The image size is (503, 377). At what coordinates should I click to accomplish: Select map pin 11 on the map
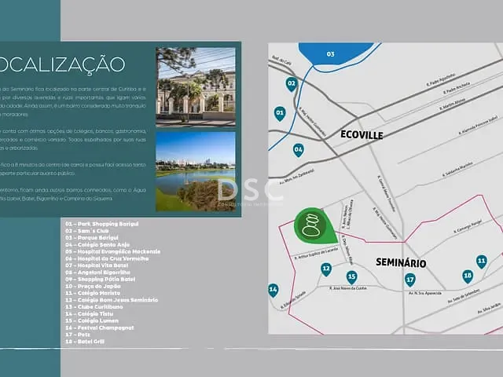tap(482, 262)
